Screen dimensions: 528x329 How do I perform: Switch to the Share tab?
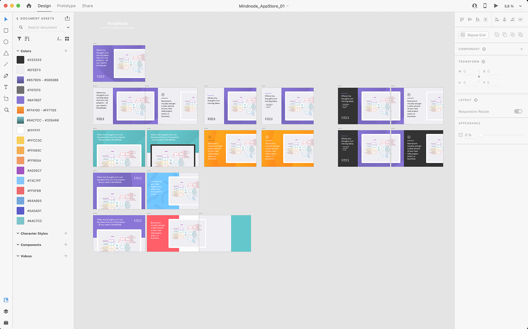(87, 6)
